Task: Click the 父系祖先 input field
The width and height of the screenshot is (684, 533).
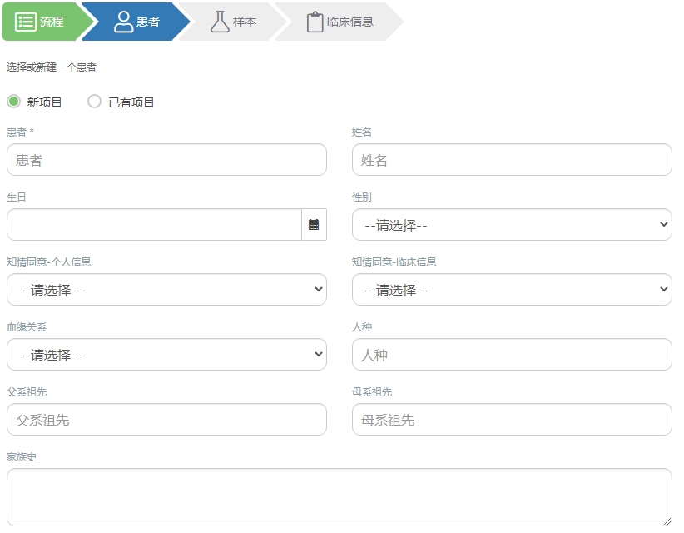Action: [x=166, y=419]
